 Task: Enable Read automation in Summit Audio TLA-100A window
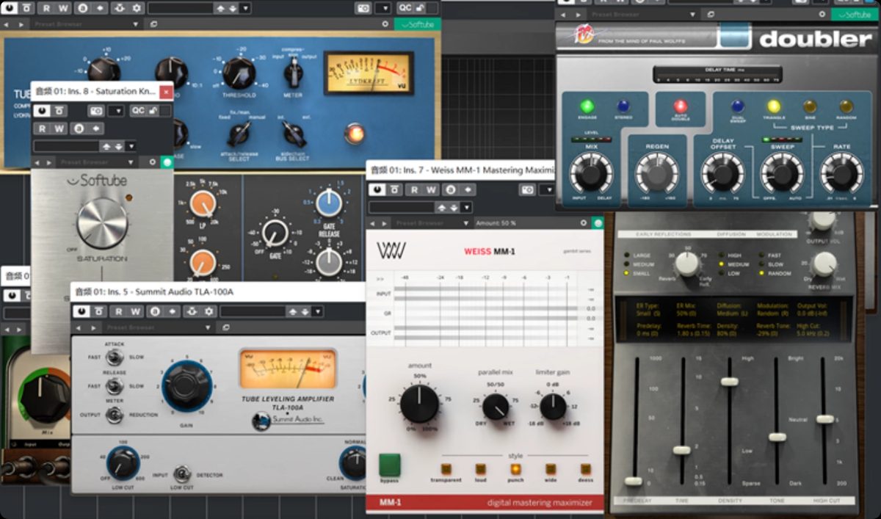click(119, 311)
